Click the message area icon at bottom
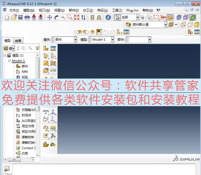This screenshot has width=201, height=175. (x=7, y=169)
